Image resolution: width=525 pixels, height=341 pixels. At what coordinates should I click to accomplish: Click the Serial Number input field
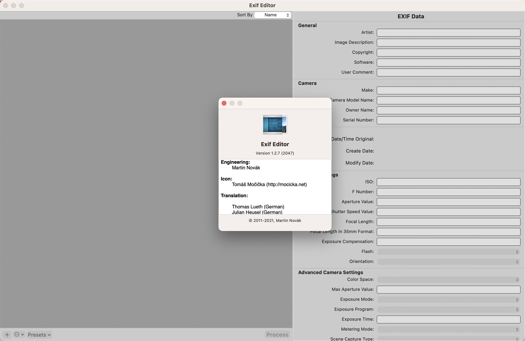tap(448, 120)
